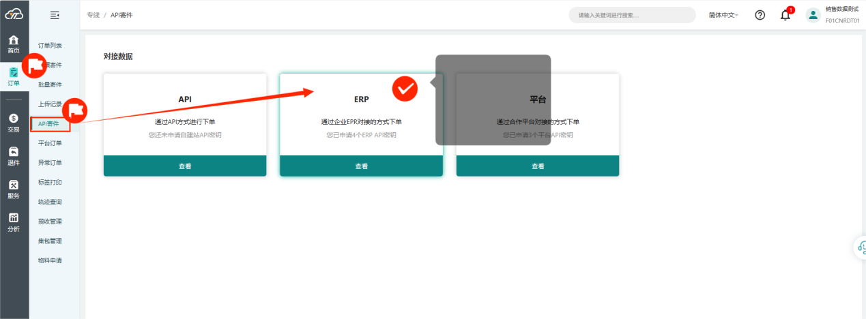
Task: Open the 订单 orders section
Action: pos(14,76)
